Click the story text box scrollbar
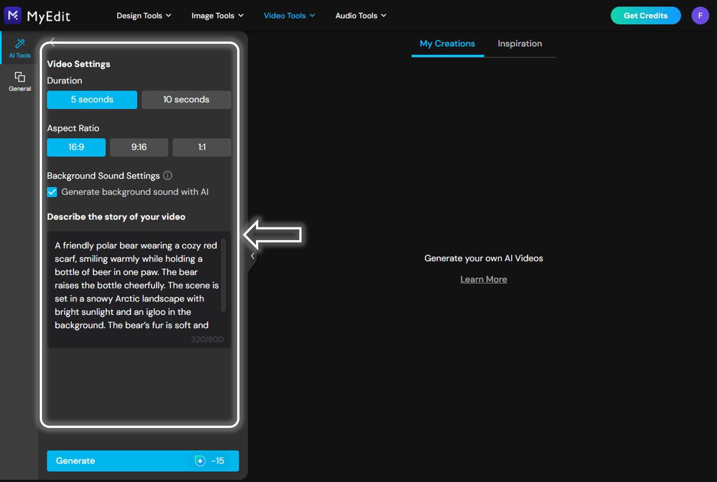 [x=223, y=275]
